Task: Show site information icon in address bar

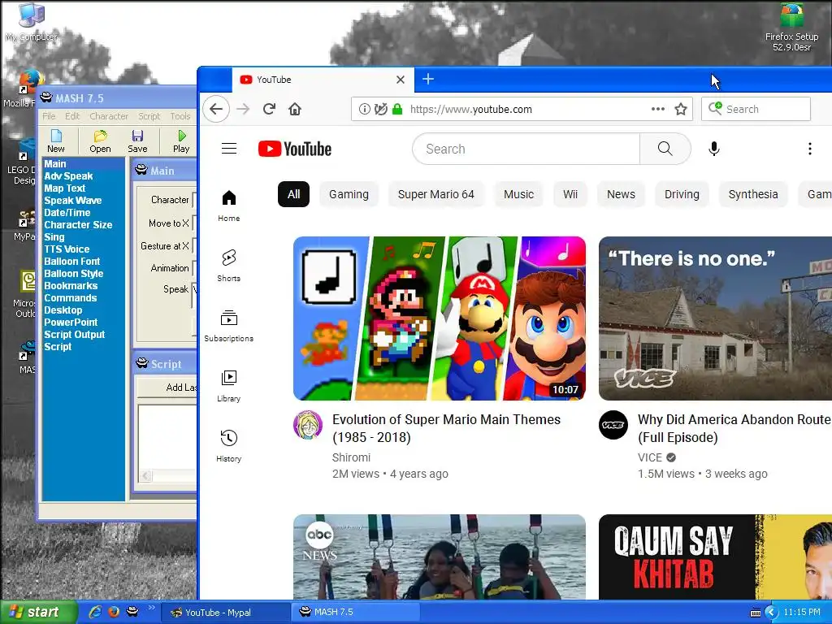Action: 365,110
